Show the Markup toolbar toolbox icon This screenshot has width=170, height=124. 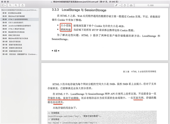point(131,5)
